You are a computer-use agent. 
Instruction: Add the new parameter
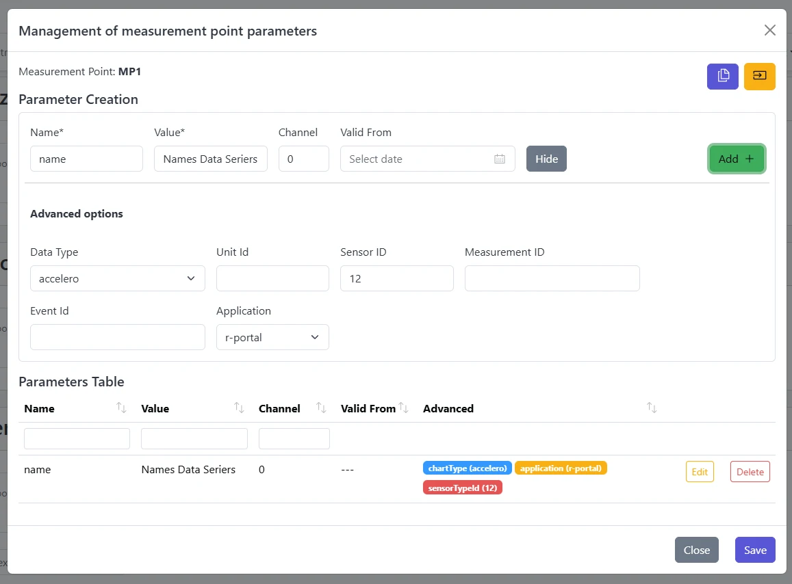pos(737,159)
